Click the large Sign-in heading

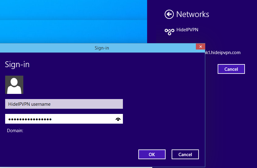17,64
